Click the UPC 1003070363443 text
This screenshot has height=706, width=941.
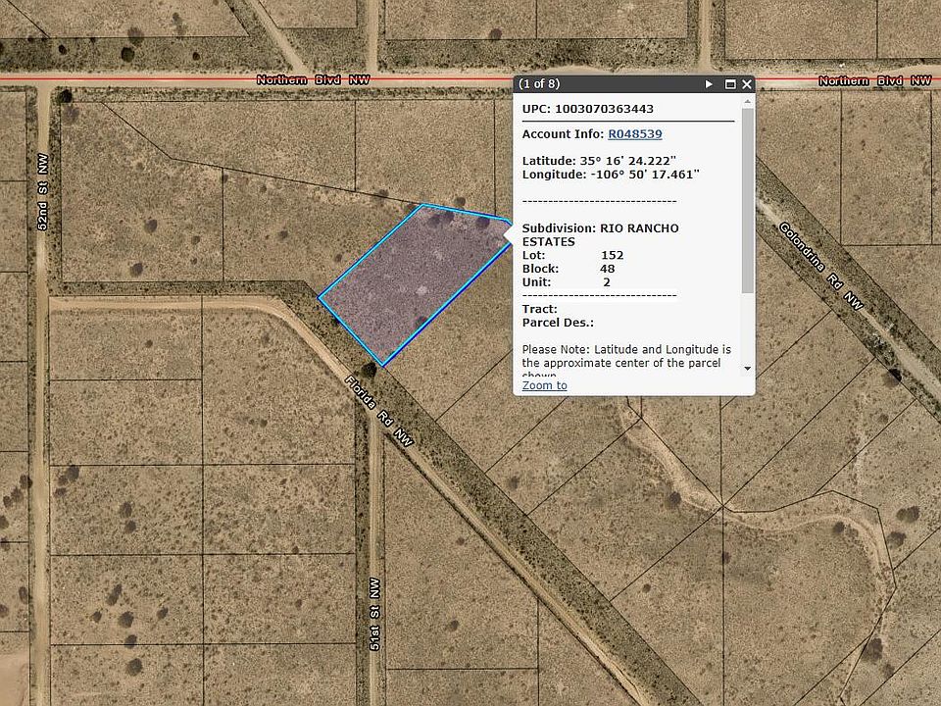pos(587,109)
